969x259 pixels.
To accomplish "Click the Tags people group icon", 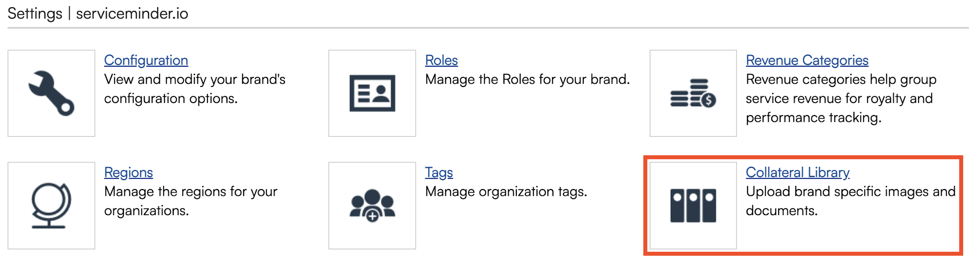I will (x=372, y=205).
